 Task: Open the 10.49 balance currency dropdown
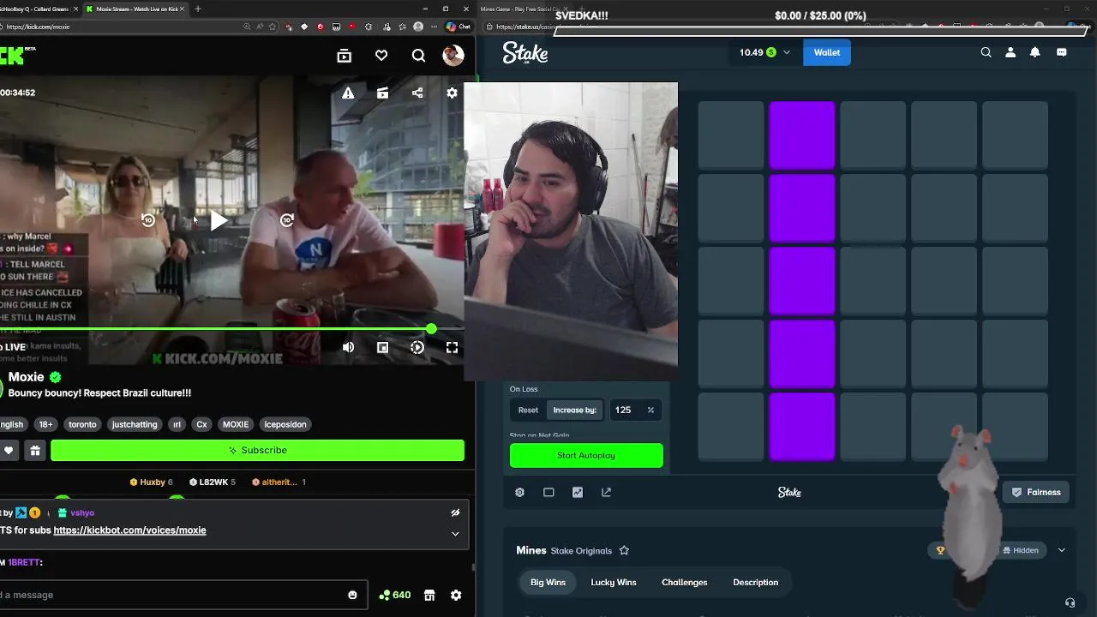click(x=764, y=52)
